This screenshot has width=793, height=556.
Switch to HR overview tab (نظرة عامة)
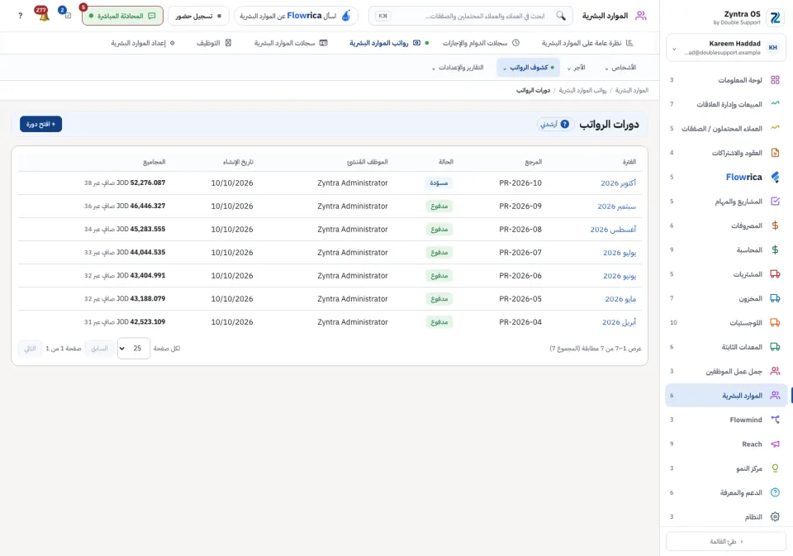(x=587, y=43)
